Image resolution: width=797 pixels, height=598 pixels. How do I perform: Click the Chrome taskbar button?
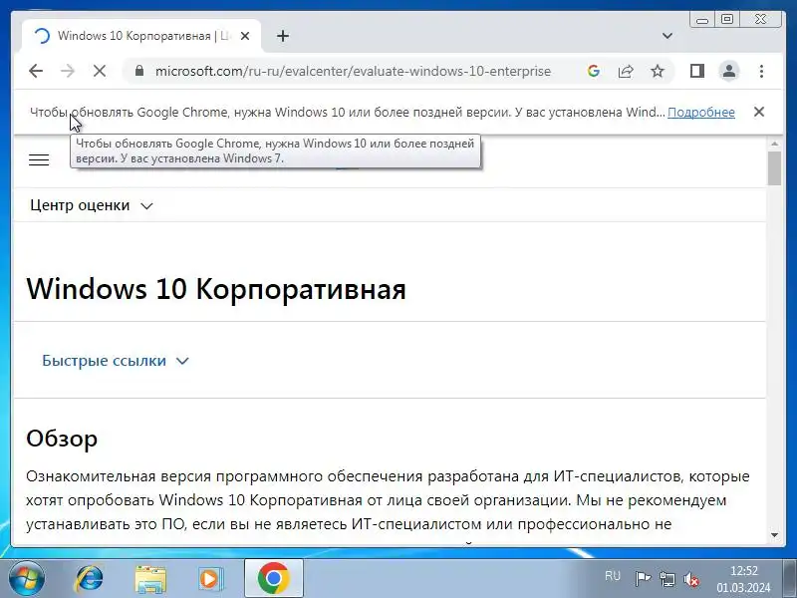pos(273,578)
